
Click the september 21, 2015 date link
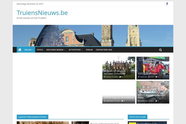113,101
